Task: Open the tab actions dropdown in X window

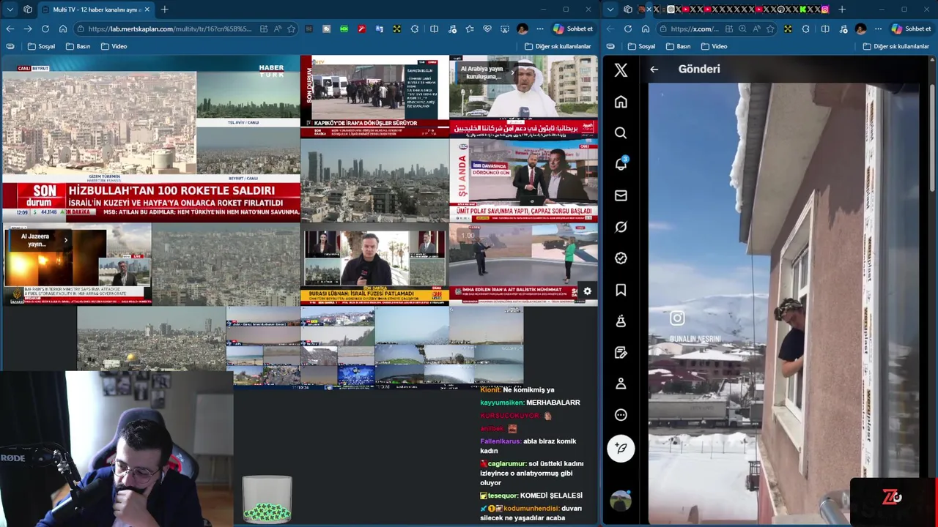Action: pyautogui.click(x=610, y=10)
